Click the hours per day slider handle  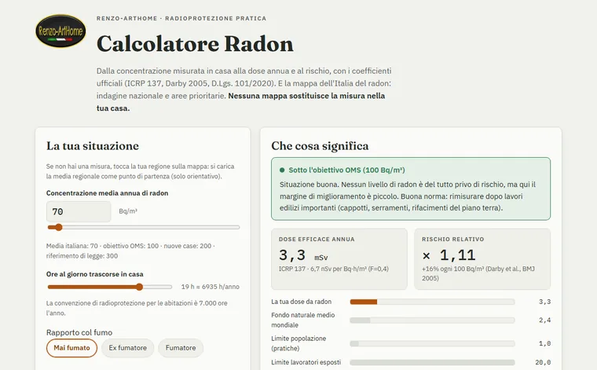click(139, 287)
